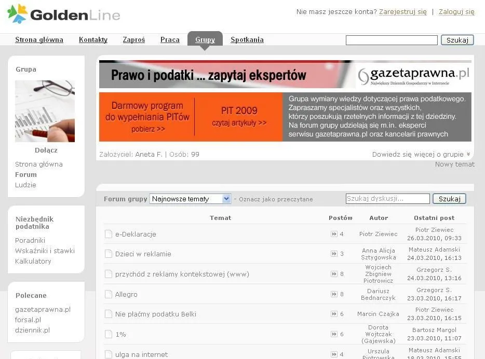Switch to the Grupy tab

(x=205, y=39)
